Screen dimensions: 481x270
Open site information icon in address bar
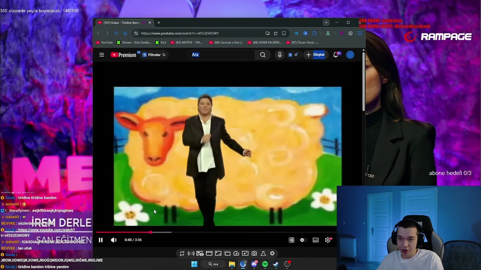click(x=136, y=33)
